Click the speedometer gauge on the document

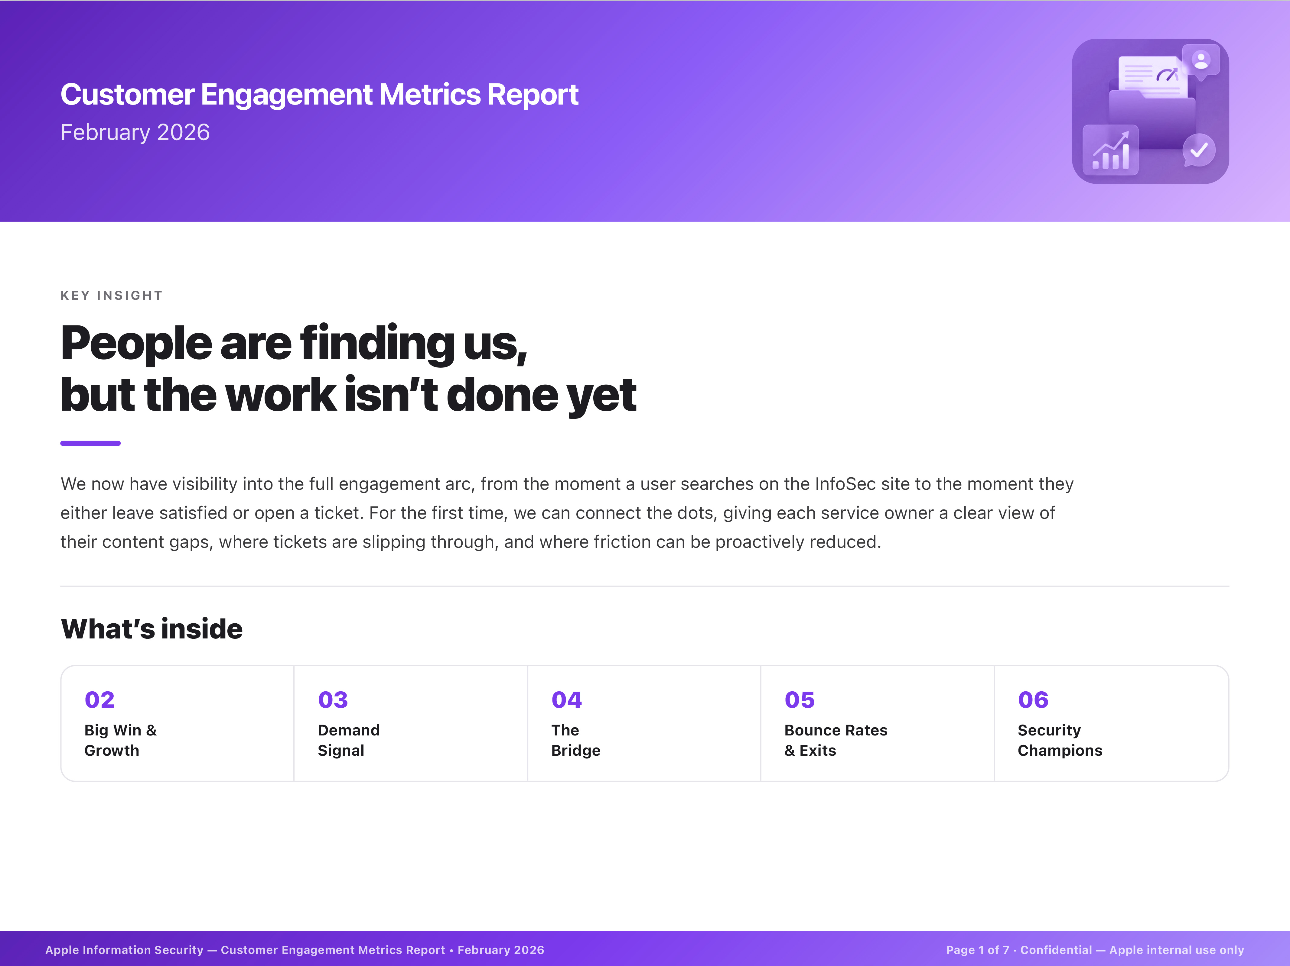tap(1168, 74)
